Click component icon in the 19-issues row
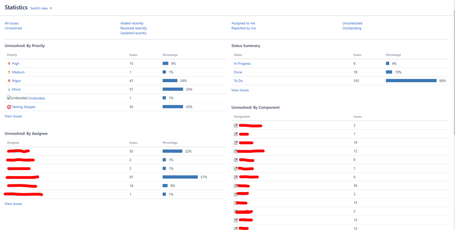Screen dimensions: 455x230 tap(236, 142)
